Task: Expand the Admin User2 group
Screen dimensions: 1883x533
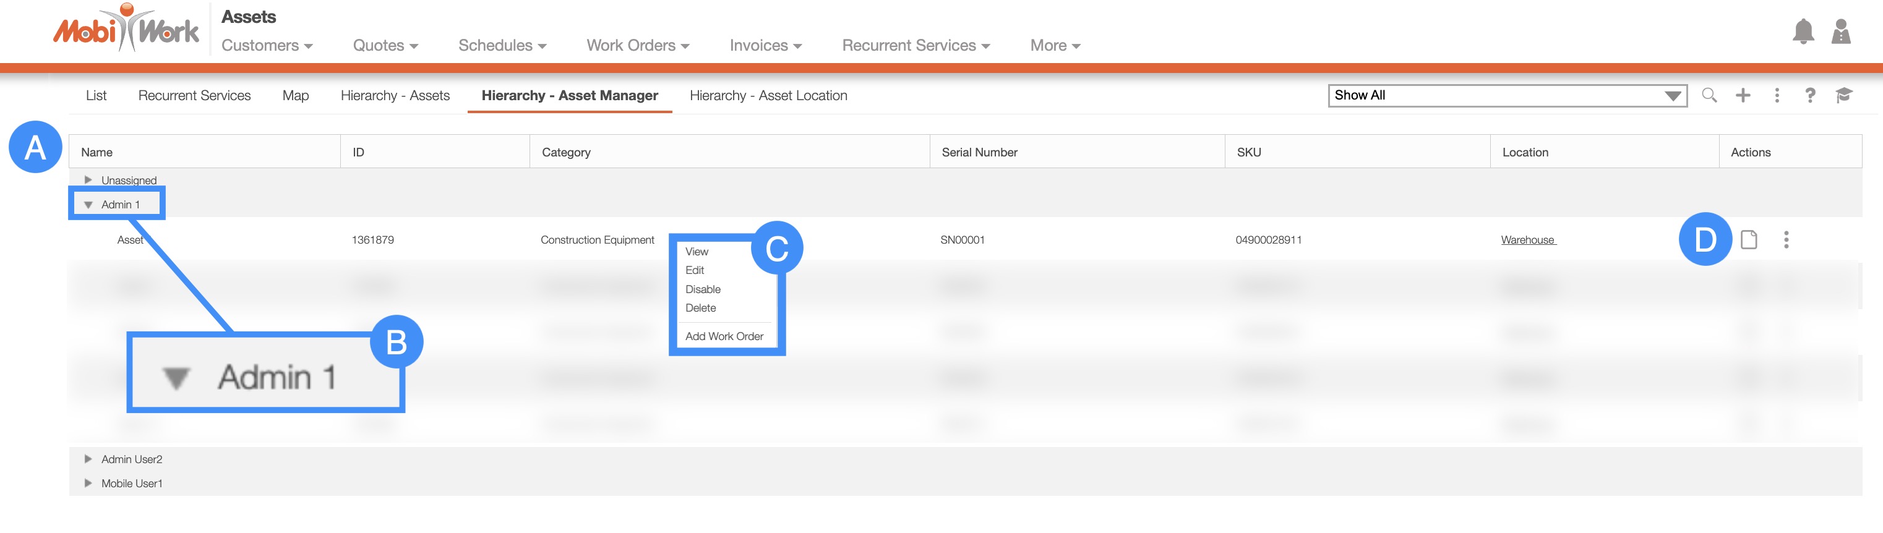Action: click(88, 459)
